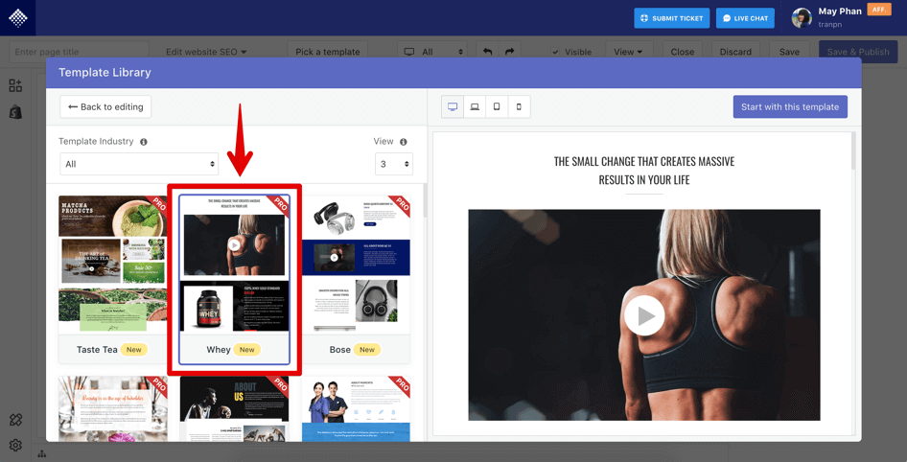
Task: Select tablet preview device icon
Action: [497, 107]
